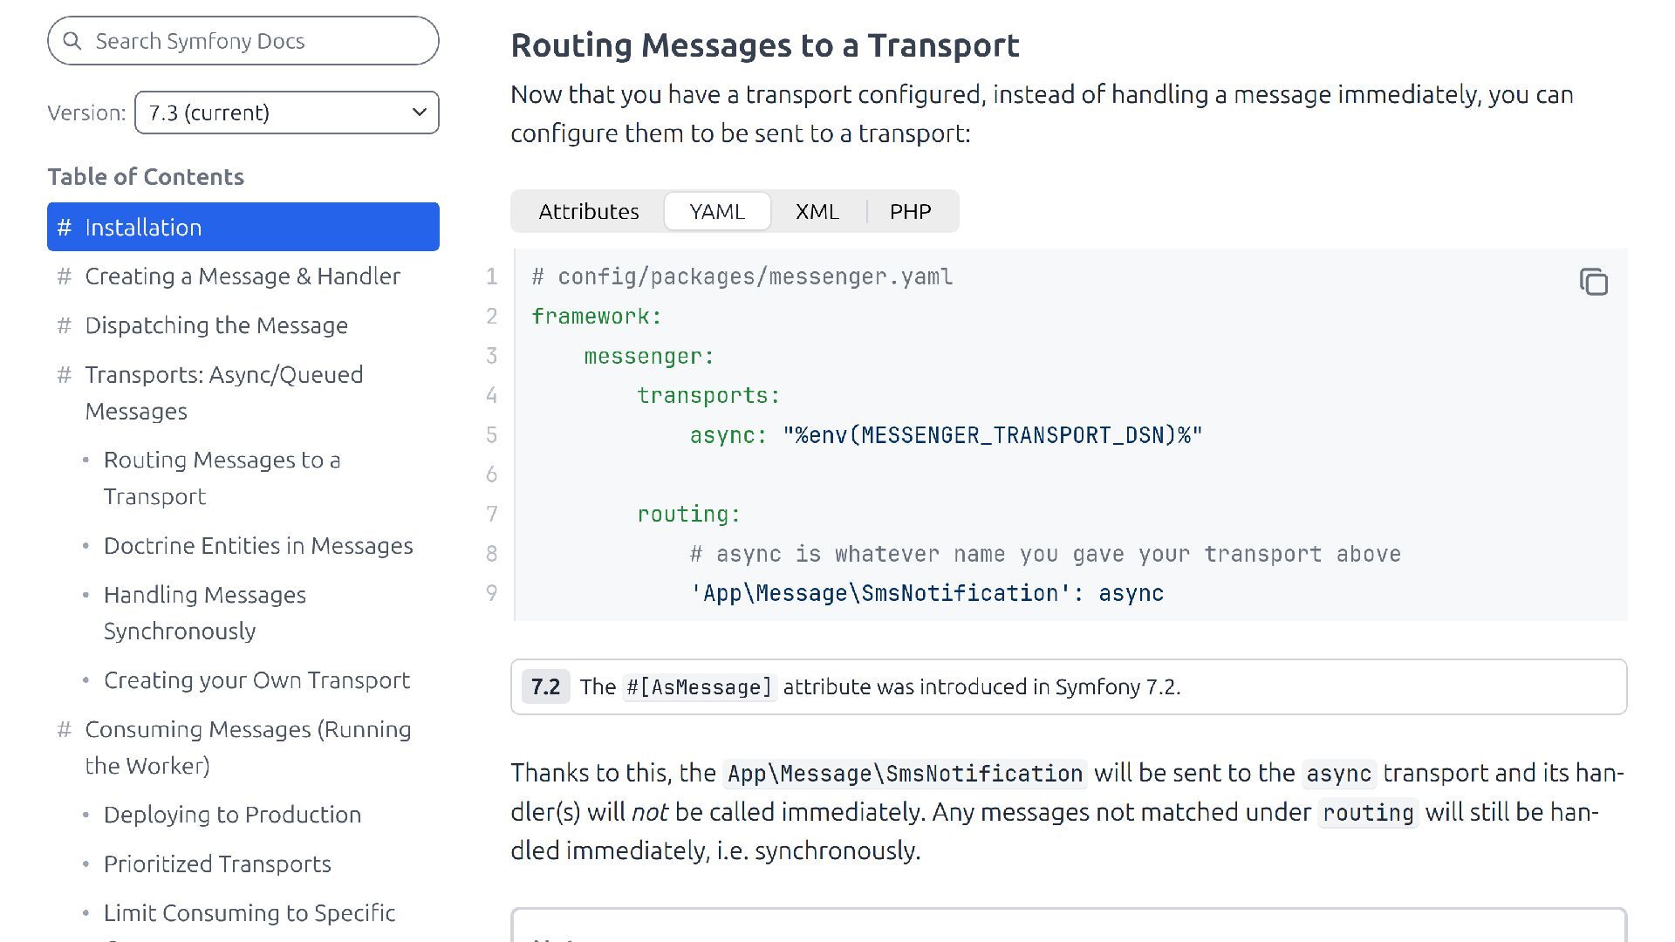This screenshot has width=1675, height=942.
Task: Go to Doctrine Entities in Messages
Action: pyautogui.click(x=257, y=546)
